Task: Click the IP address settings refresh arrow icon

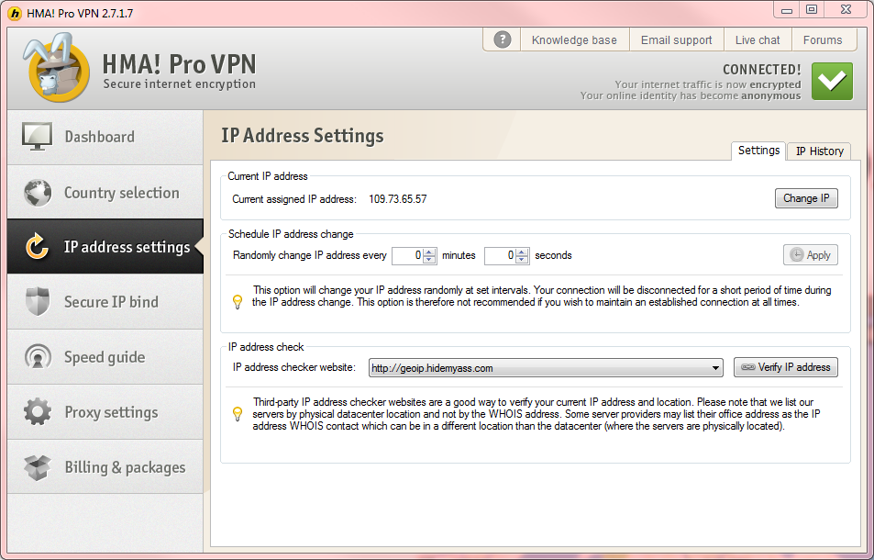Action: pos(38,246)
